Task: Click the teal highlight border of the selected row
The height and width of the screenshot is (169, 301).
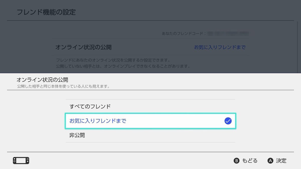Action: pyautogui.click(x=150, y=114)
